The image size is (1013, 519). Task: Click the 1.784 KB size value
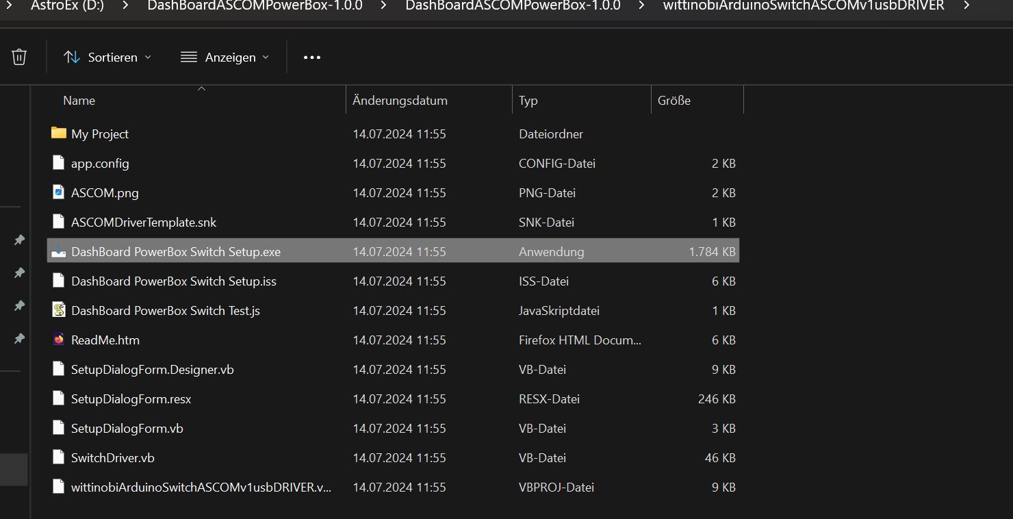tap(713, 252)
